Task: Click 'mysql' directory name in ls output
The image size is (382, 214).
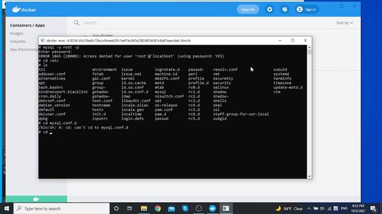Action: [161, 92]
